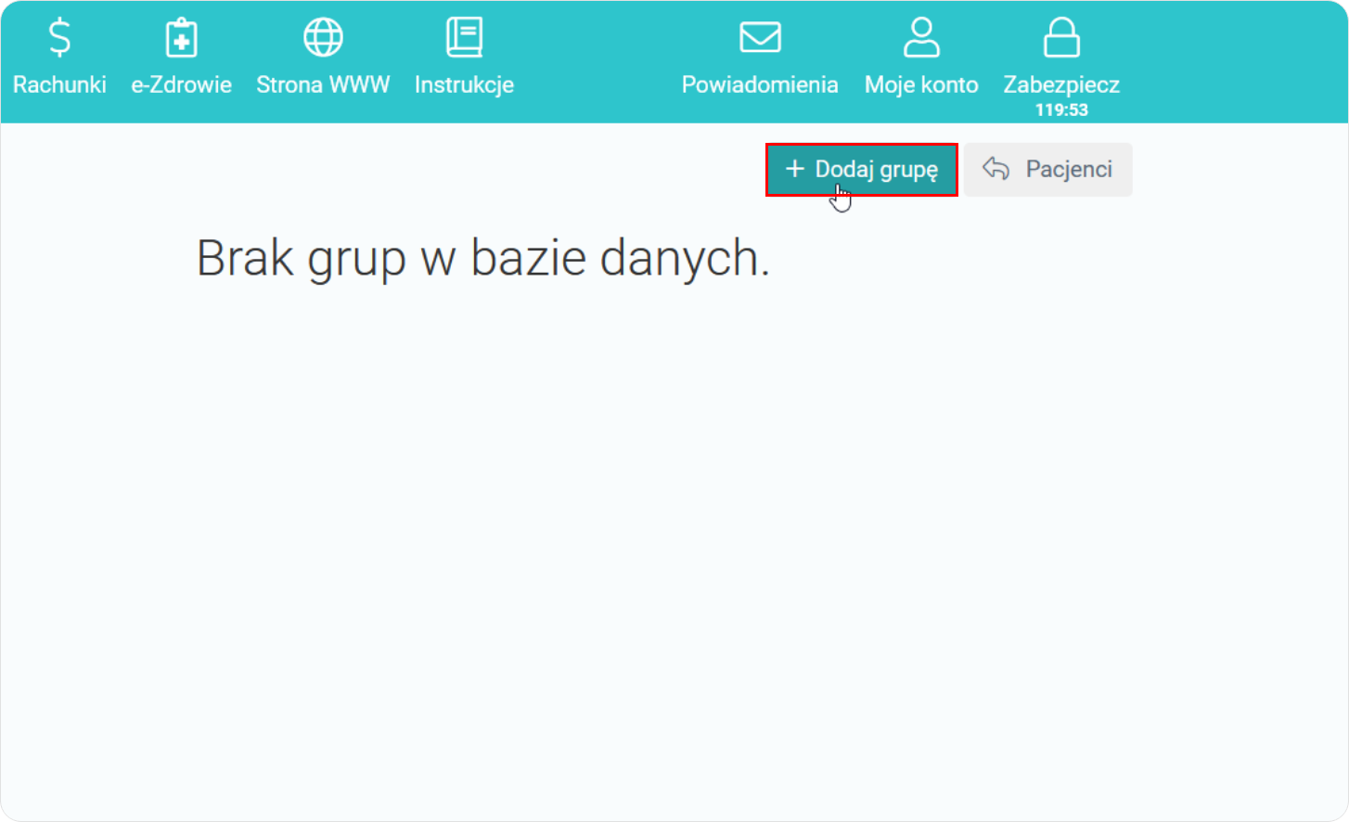This screenshot has width=1349, height=822.
Task: Click Zabezpiecz padlock icon
Action: coord(1061,38)
